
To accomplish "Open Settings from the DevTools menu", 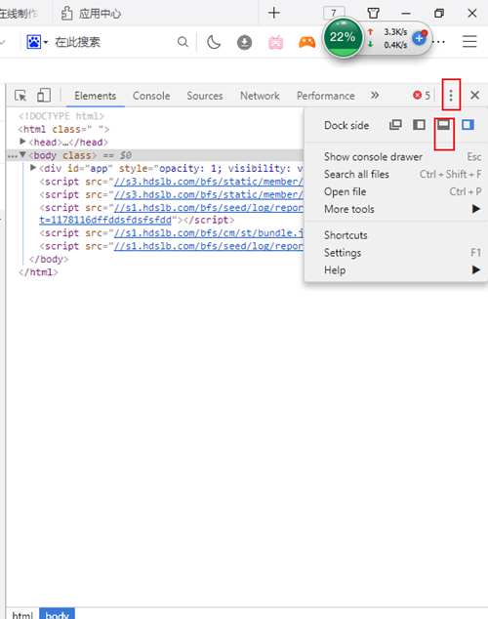I will (x=396, y=253).
